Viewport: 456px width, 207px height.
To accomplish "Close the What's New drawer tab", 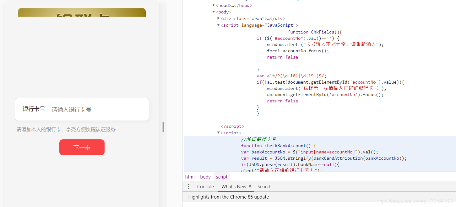I will 250,186.
